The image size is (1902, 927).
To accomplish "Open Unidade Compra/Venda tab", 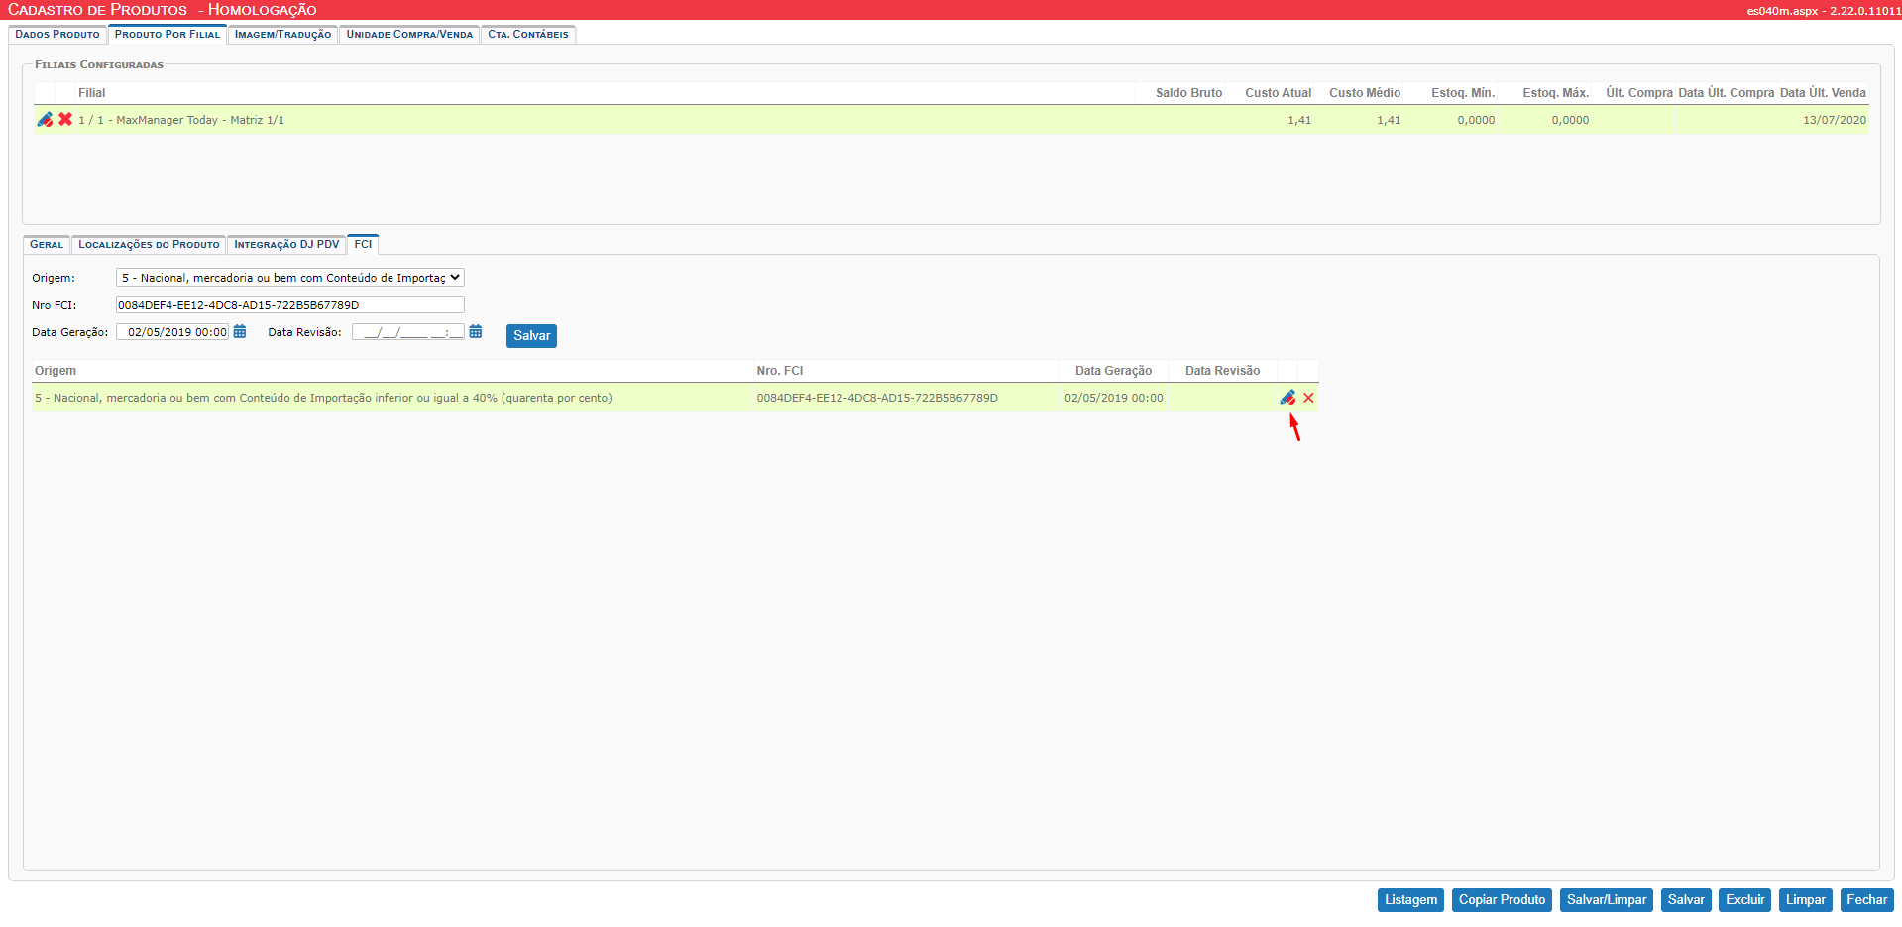I will (409, 34).
